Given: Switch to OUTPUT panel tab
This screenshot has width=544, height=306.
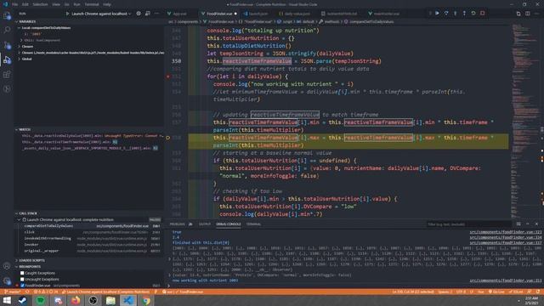Looking at the screenshot, I should pos(204,224).
